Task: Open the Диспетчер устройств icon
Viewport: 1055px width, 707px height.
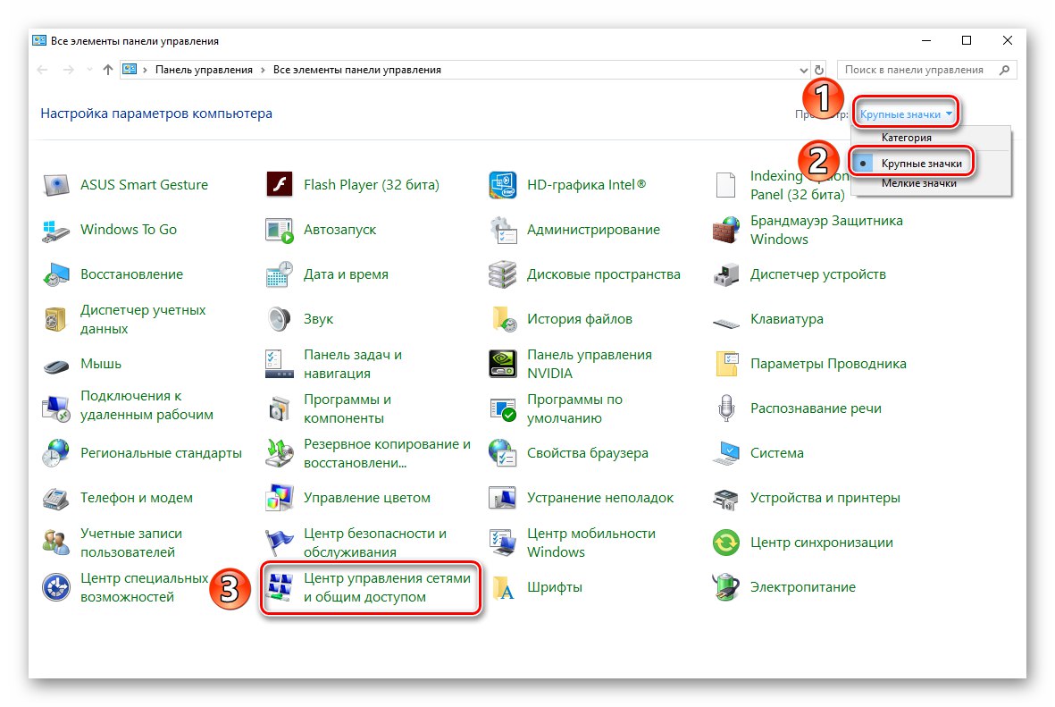Action: (x=726, y=274)
